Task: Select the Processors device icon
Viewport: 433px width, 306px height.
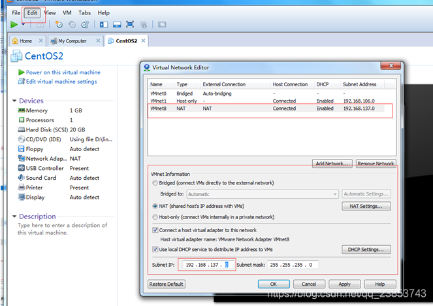Action: (22, 120)
